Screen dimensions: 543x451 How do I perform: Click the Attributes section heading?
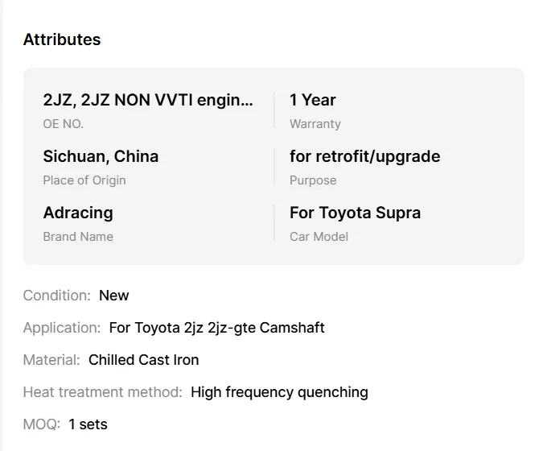click(62, 39)
